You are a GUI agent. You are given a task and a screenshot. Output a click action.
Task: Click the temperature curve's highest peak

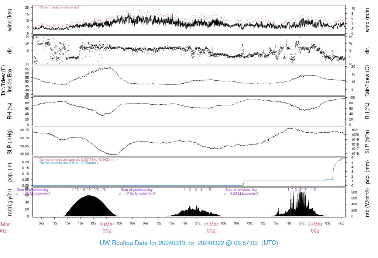coord(104,67)
